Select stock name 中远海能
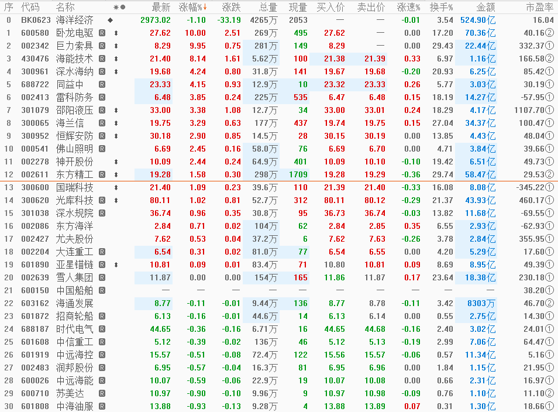 tap(74, 380)
